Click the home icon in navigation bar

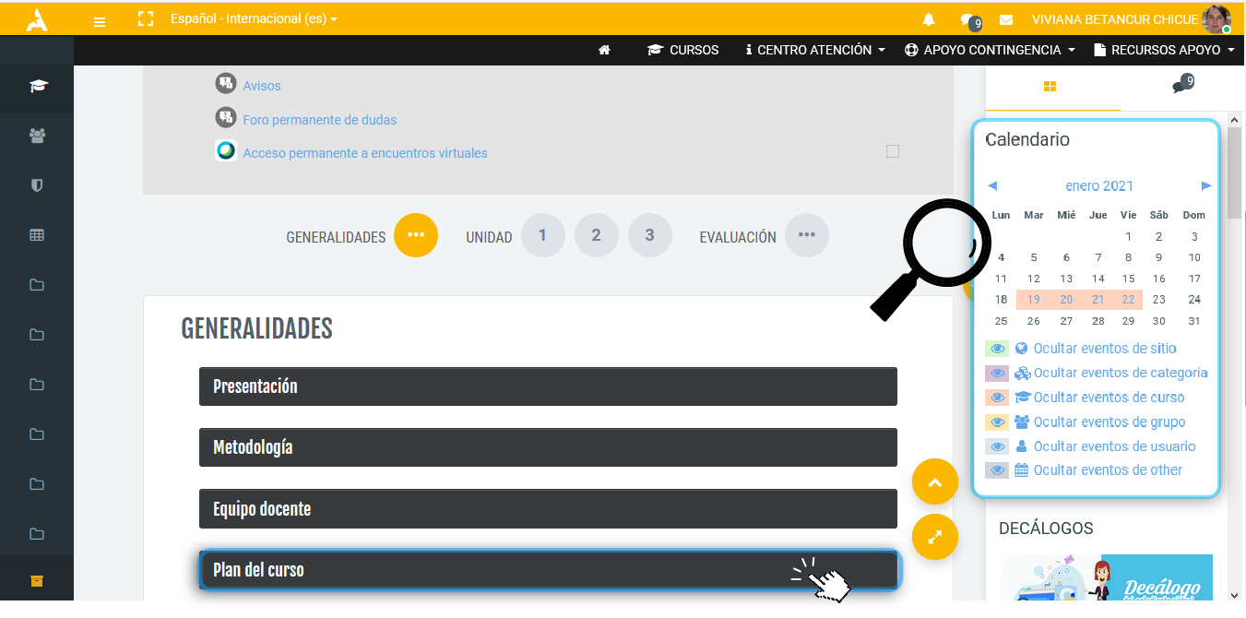coord(604,50)
